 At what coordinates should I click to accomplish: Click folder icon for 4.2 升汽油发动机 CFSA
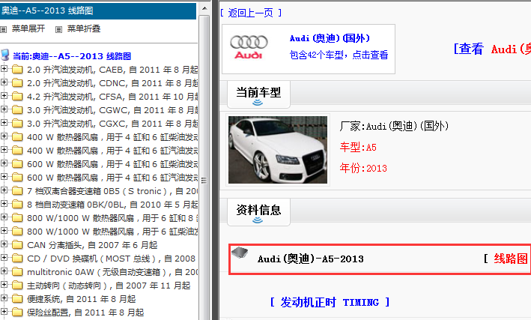tap(17, 97)
